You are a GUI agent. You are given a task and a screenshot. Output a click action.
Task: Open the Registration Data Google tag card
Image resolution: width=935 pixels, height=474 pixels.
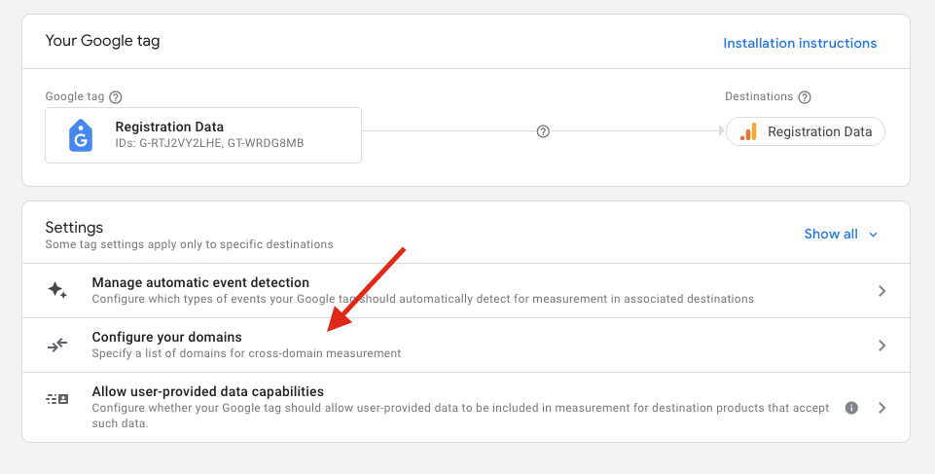[203, 135]
